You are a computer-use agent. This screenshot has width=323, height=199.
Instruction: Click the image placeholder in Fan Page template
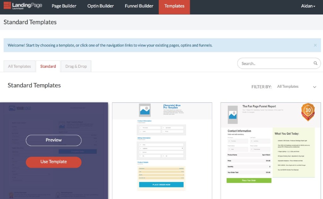(x=232, y=115)
